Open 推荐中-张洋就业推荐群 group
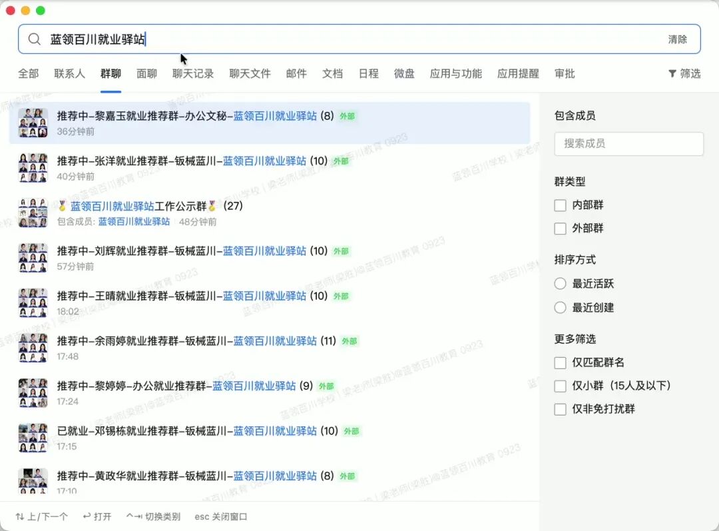This screenshot has width=719, height=531. click(270, 168)
